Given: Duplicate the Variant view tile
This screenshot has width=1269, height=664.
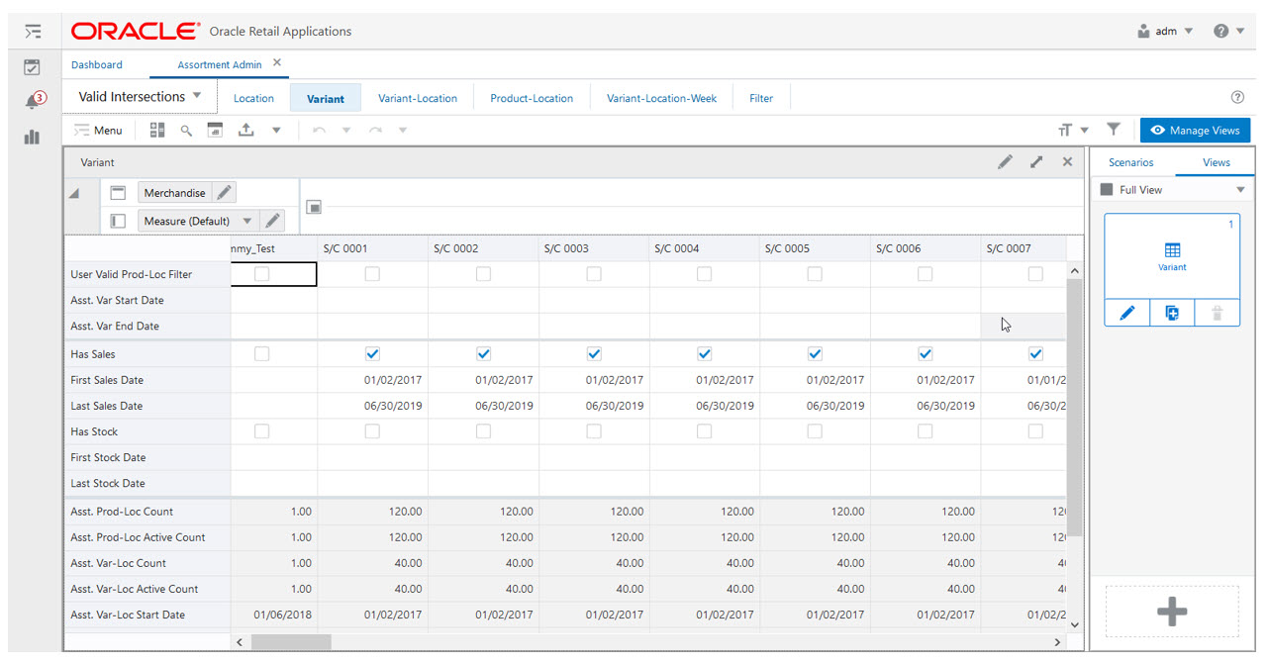Looking at the screenshot, I should [1172, 313].
